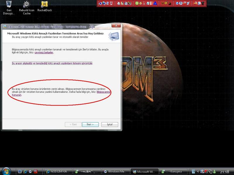Switch to the Windows Me... taskbar button
This screenshot has width=234, height=175.
pyautogui.click(x=116, y=171)
